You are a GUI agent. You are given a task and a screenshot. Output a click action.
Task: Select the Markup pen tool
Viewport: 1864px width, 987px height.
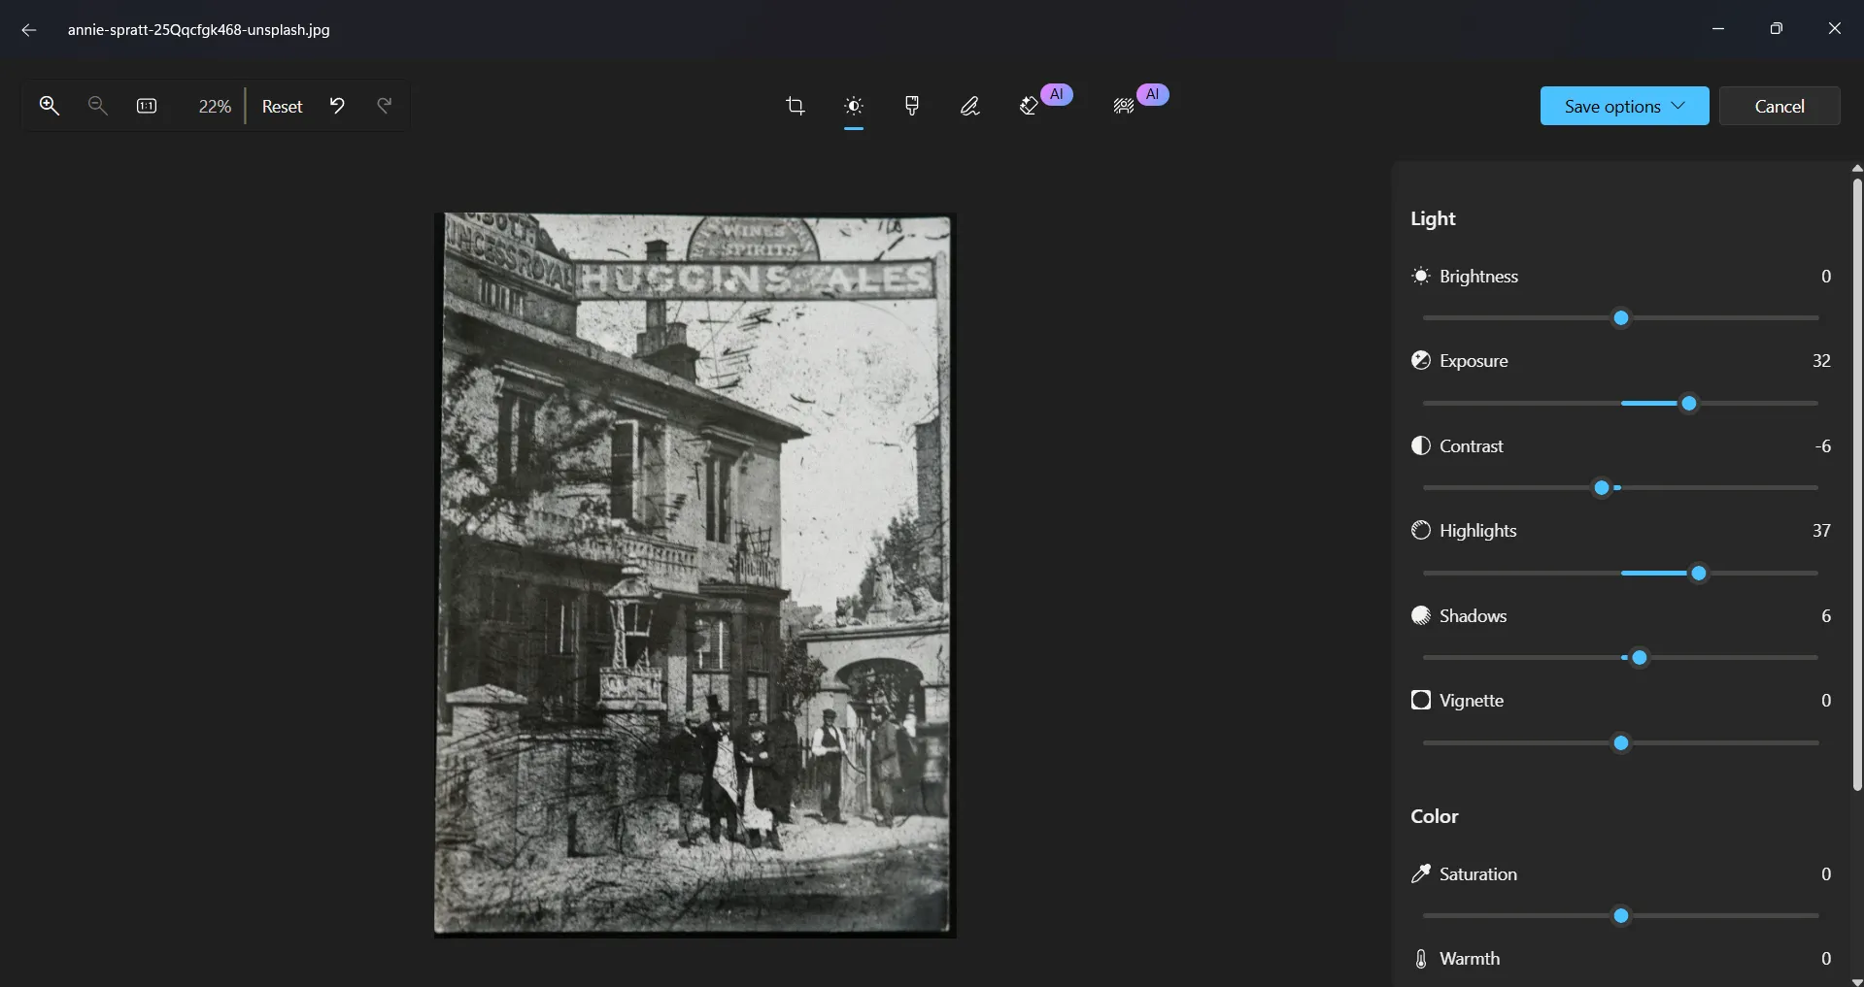tap(969, 106)
